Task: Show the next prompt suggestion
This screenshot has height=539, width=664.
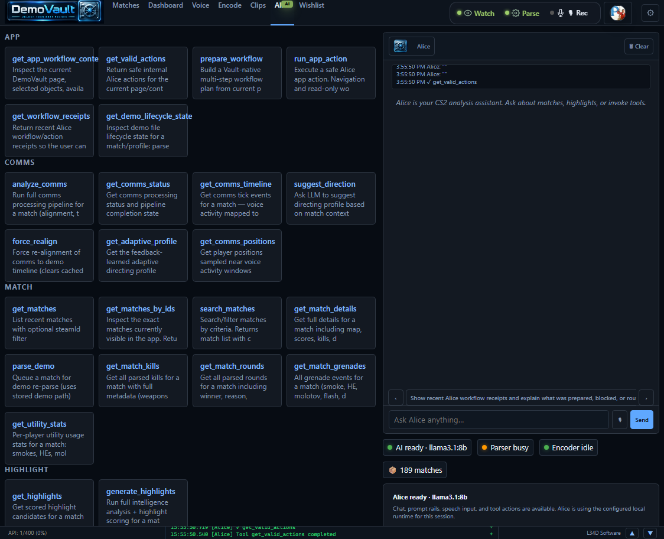Action: point(646,398)
